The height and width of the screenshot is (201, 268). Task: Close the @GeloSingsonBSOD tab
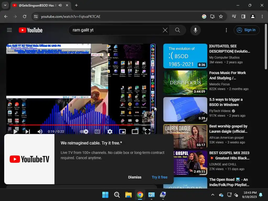click(67, 5)
